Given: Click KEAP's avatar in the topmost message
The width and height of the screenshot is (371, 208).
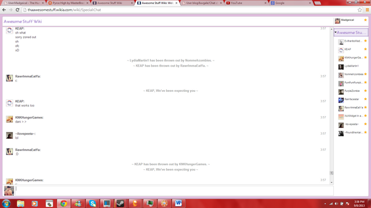Looking at the screenshot, I should pos(9,30).
